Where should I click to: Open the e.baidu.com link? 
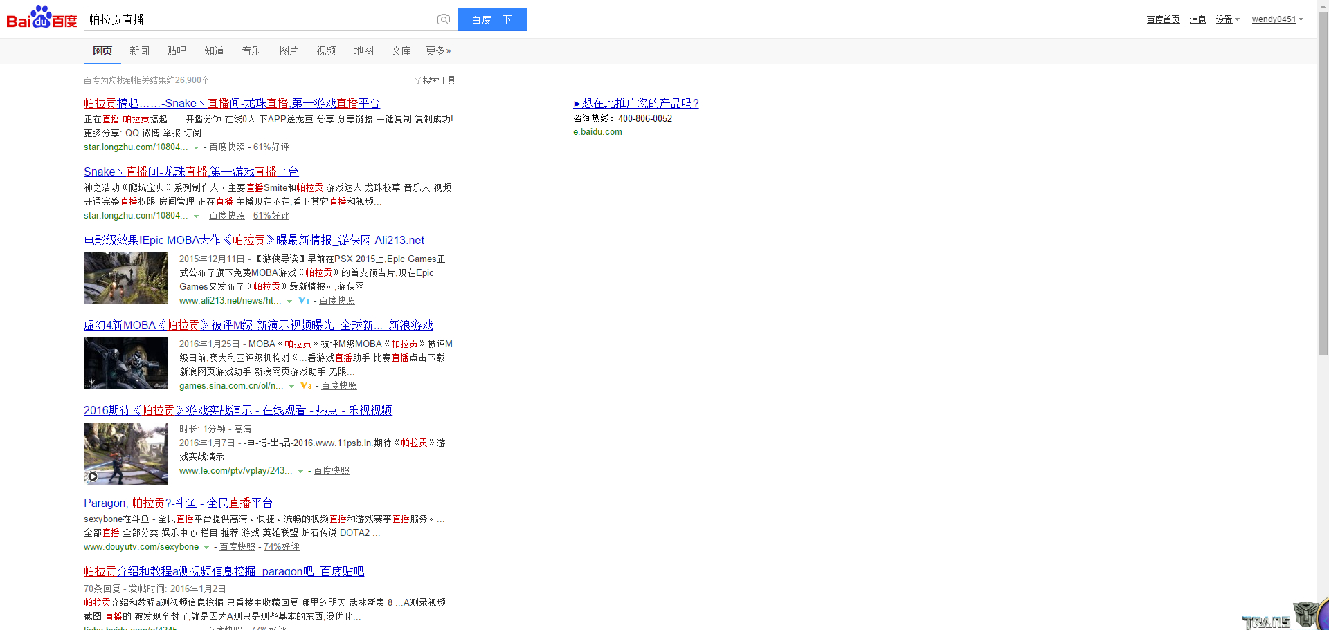[597, 132]
